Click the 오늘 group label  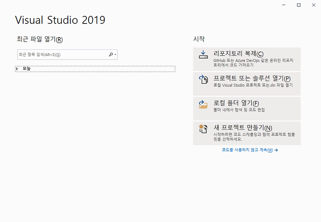[x=27, y=69]
